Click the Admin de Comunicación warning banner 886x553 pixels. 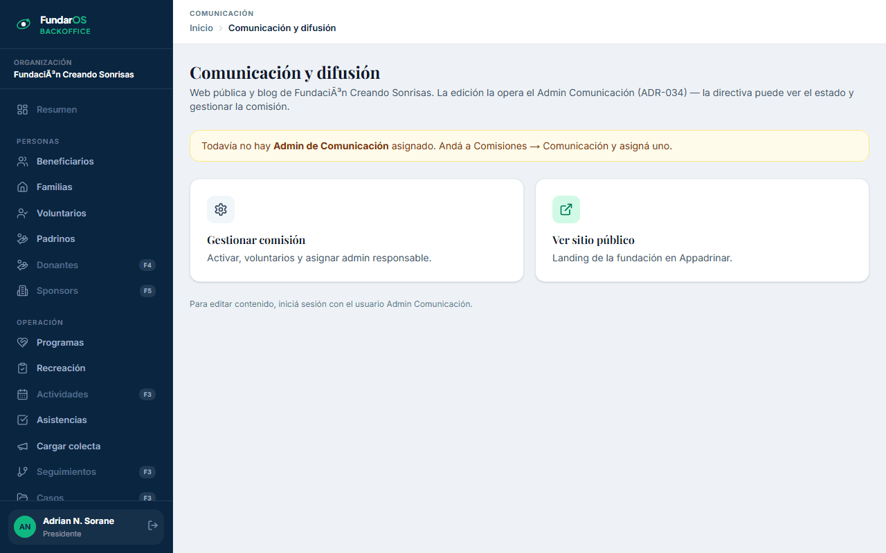pos(530,146)
